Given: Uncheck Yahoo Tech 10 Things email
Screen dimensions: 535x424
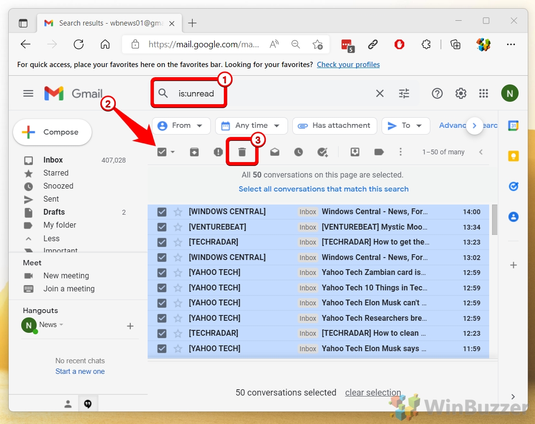Looking at the screenshot, I should tap(162, 288).
